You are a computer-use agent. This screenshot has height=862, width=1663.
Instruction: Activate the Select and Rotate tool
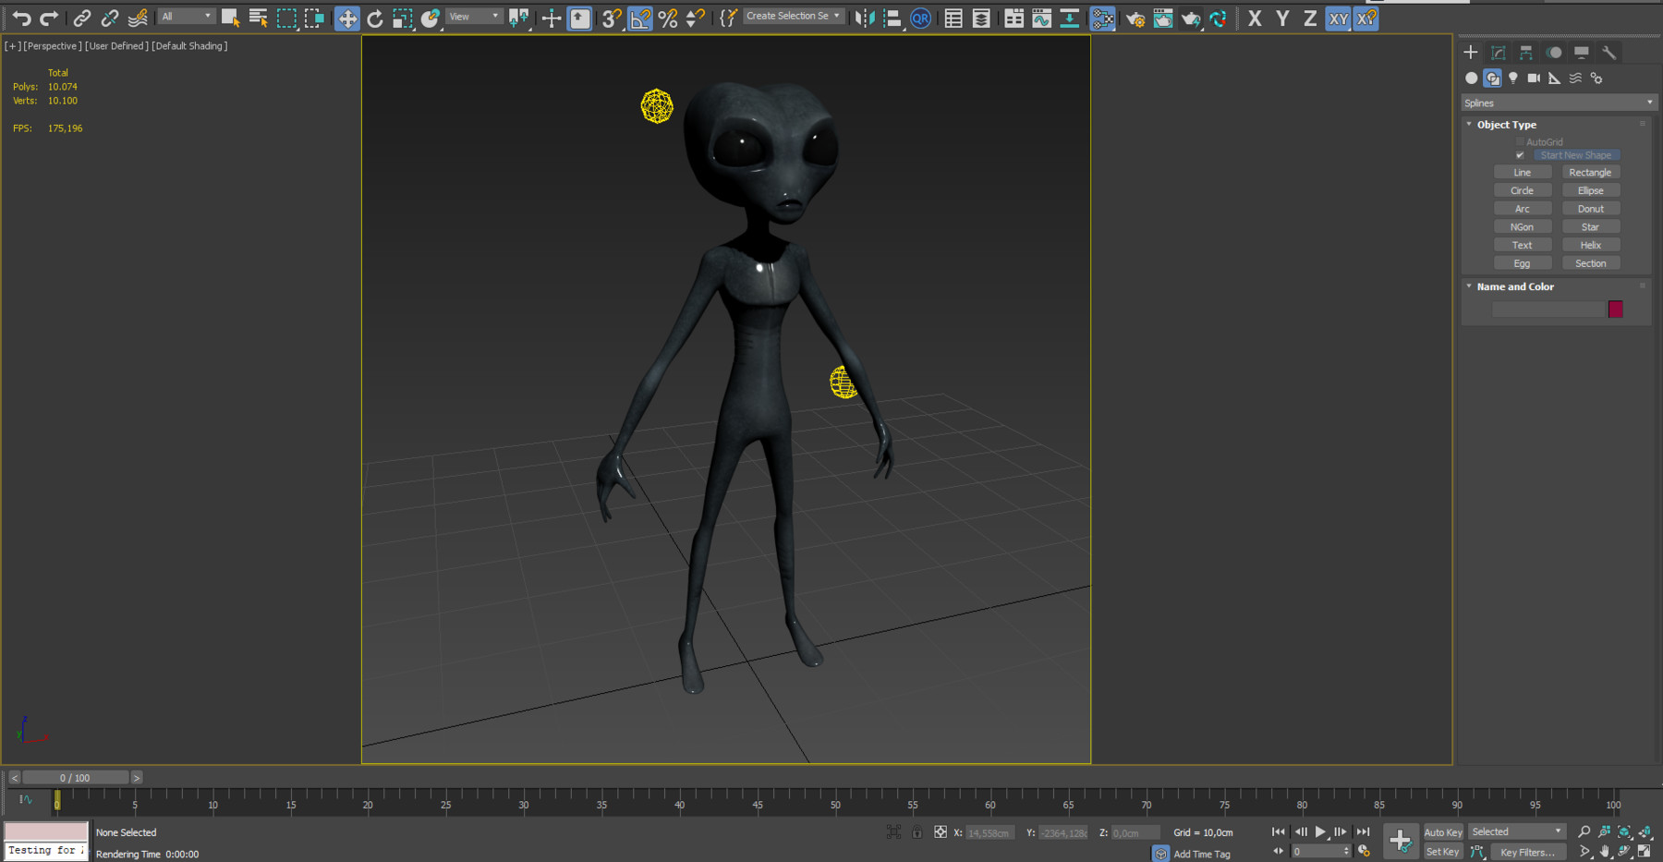[x=375, y=18]
